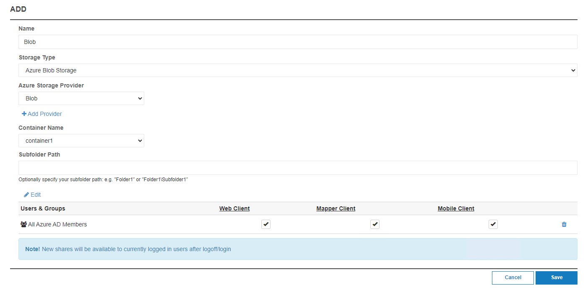Click the plus icon for Add Provider
The image size is (588, 303).
pos(24,114)
